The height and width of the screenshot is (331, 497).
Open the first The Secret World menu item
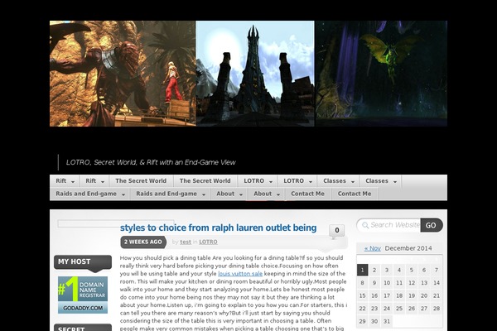[141, 181]
